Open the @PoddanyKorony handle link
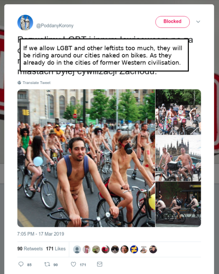Screen dimensions: 219x274 click(x=55, y=26)
